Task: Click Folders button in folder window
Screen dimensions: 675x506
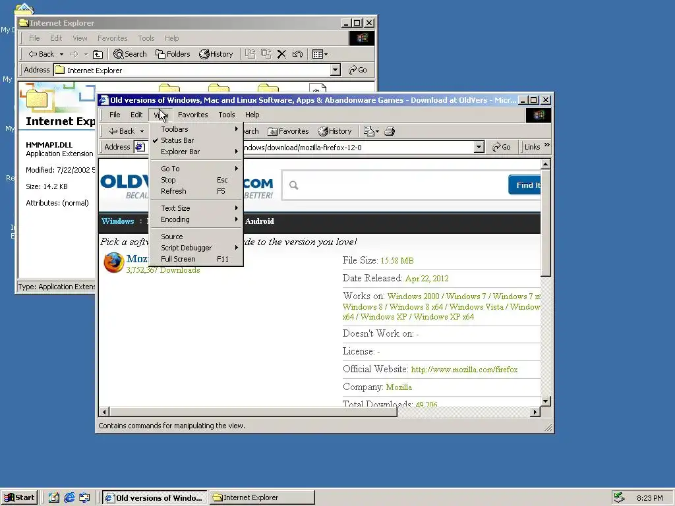Action: tap(173, 54)
